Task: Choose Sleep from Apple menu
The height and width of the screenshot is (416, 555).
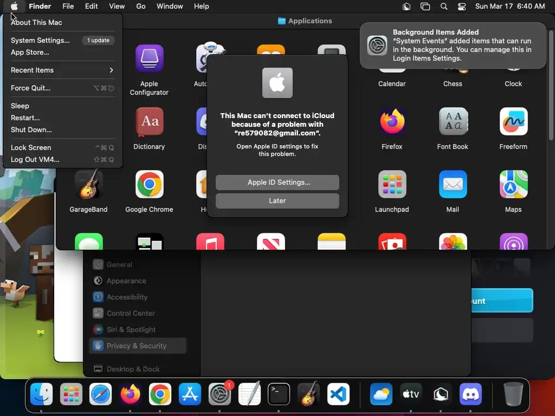Action: tap(62, 106)
